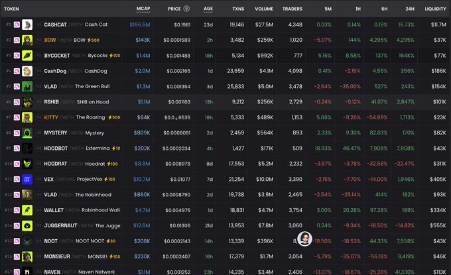Open the BYCOCKET pair name
The image size is (451, 275).
pos(76,56)
